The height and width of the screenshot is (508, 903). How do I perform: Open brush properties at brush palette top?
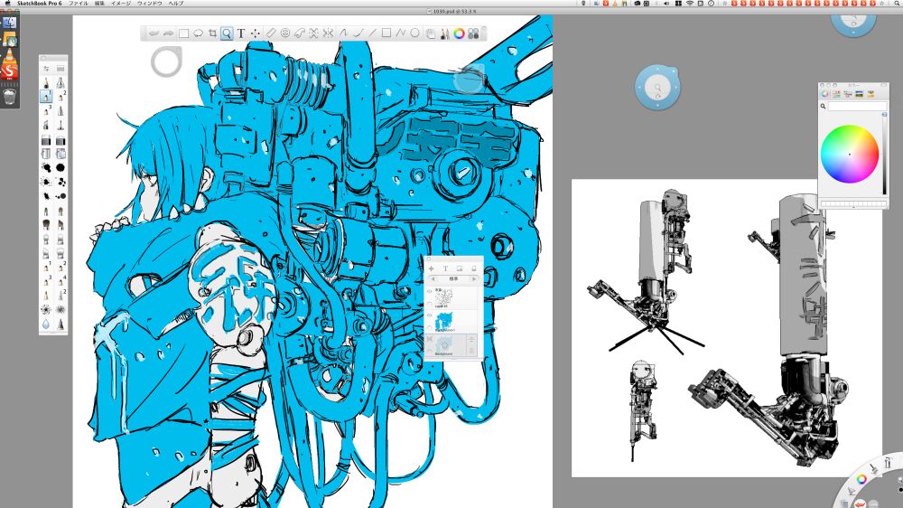pyautogui.click(x=46, y=69)
